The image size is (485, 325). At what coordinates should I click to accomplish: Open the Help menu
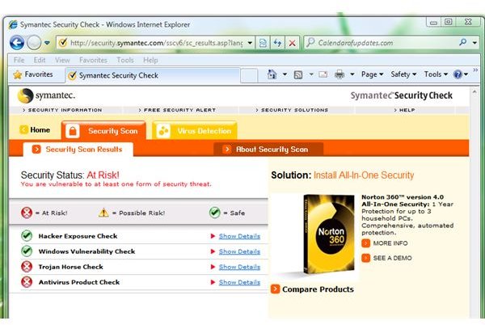pos(150,60)
